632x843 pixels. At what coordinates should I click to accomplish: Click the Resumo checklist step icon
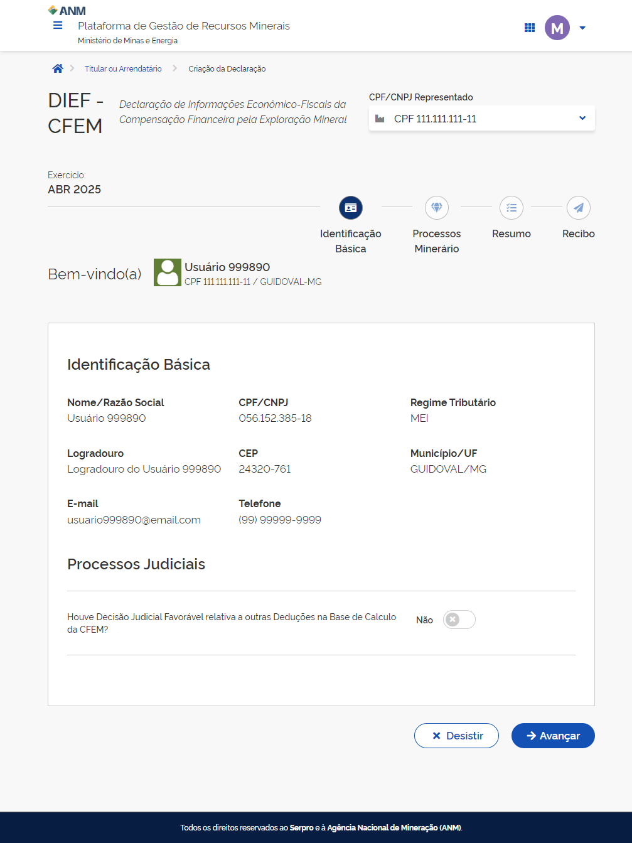tap(511, 208)
